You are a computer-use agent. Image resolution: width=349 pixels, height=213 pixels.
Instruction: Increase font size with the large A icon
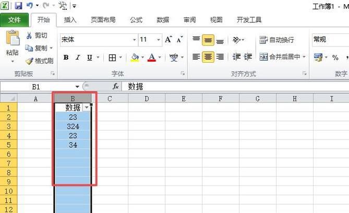[169, 40]
